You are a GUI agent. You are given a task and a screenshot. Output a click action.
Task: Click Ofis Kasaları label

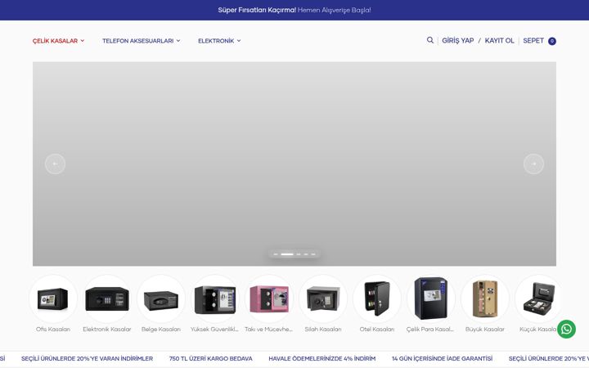coord(53,330)
